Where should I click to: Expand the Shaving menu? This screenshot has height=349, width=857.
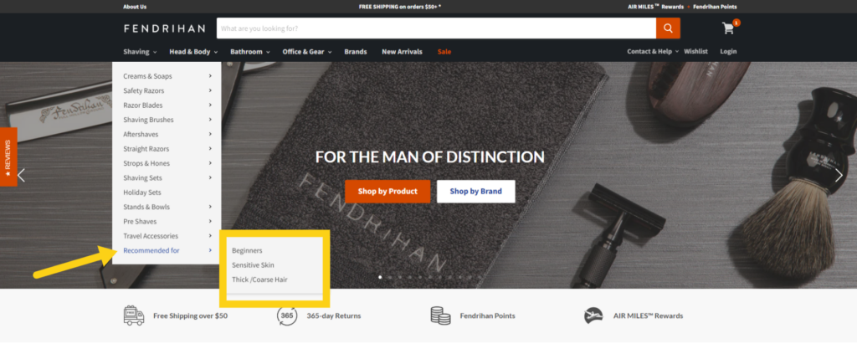[140, 52]
